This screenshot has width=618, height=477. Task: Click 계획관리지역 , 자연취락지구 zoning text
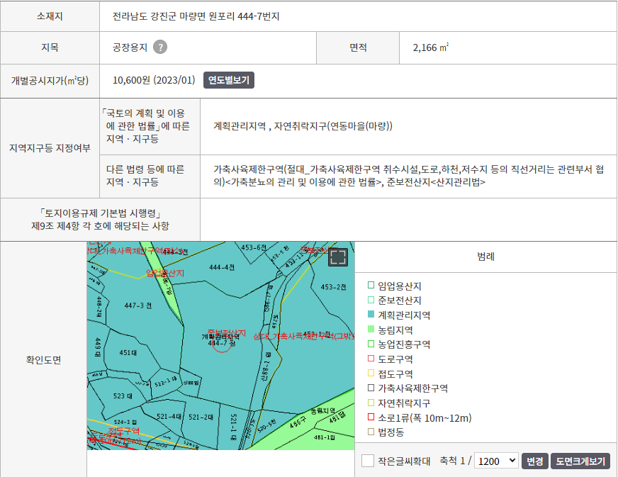tap(303, 126)
